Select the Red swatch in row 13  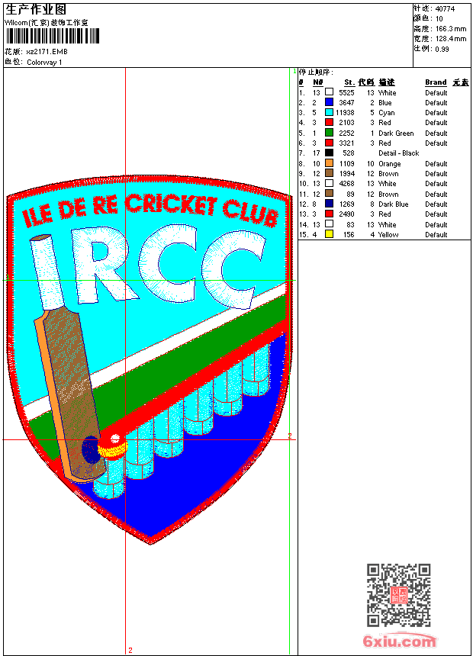coord(330,214)
